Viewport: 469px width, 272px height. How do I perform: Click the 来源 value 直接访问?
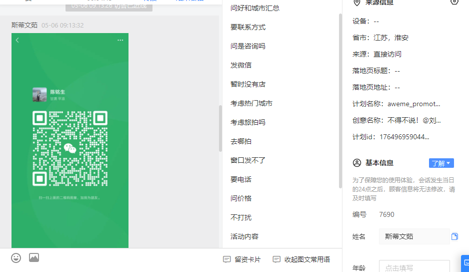pyautogui.click(x=387, y=54)
